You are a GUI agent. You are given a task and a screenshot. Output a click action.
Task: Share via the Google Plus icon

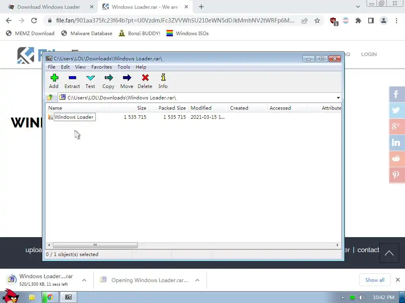coord(397,127)
